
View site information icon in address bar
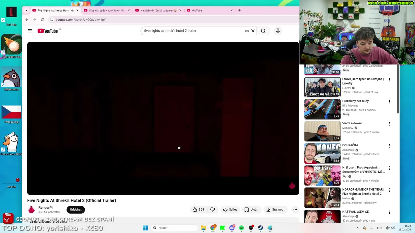51,19
